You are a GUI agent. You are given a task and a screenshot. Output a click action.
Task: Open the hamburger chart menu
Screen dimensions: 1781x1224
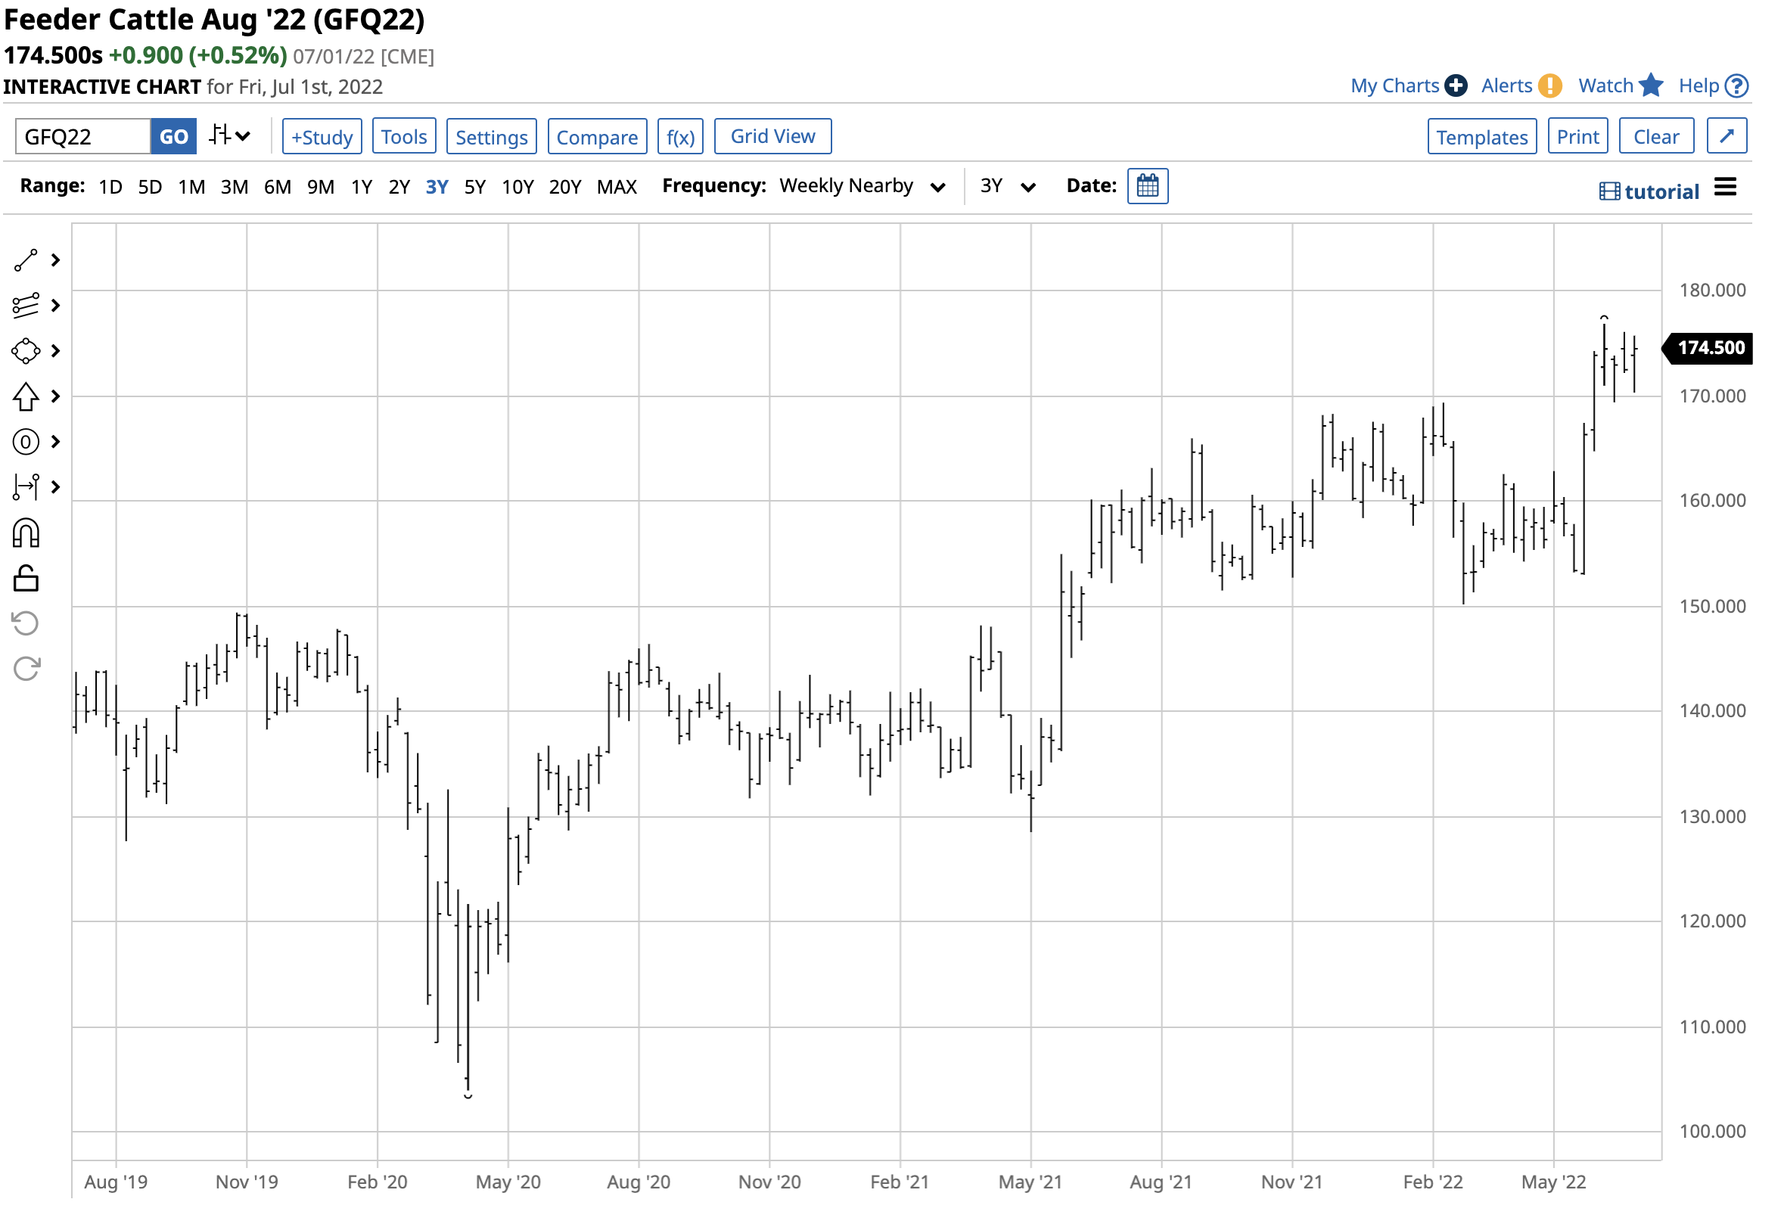(1725, 187)
